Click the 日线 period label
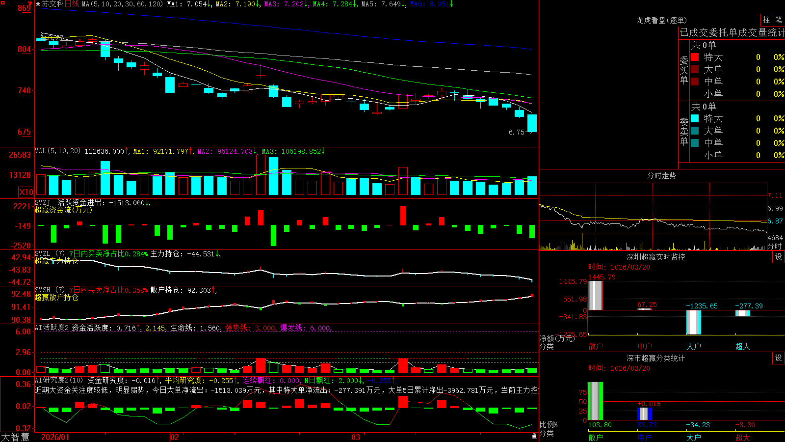 pos(72,4)
